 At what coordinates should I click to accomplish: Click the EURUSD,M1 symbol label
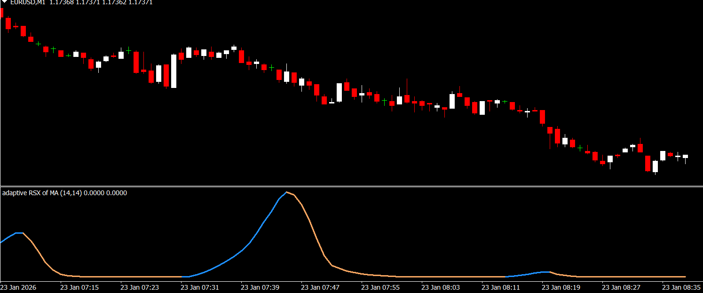click(27, 2)
